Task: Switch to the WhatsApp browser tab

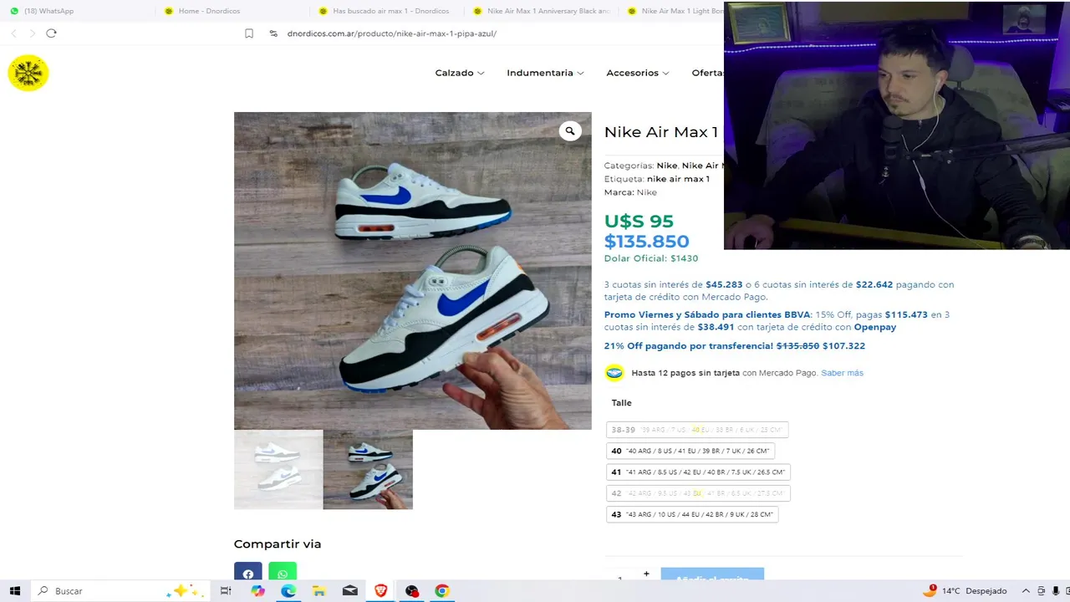Action: point(48,11)
